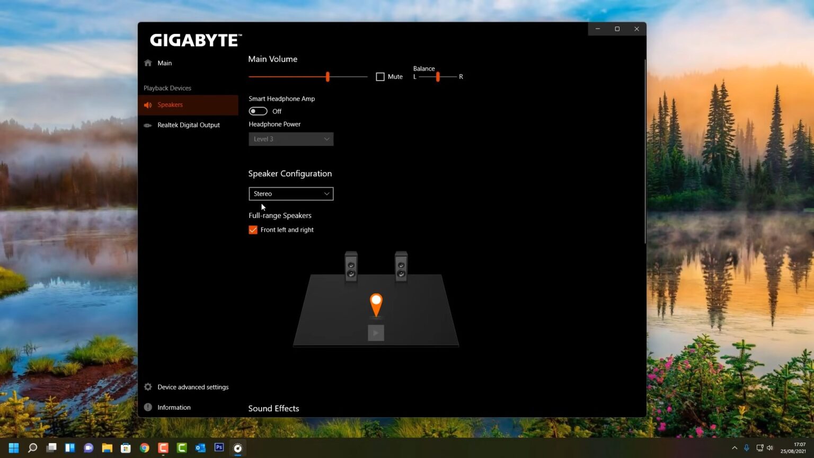The height and width of the screenshot is (458, 814).
Task: Switch to the Main section
Action: pyautogui.click(x=164, y=63)
